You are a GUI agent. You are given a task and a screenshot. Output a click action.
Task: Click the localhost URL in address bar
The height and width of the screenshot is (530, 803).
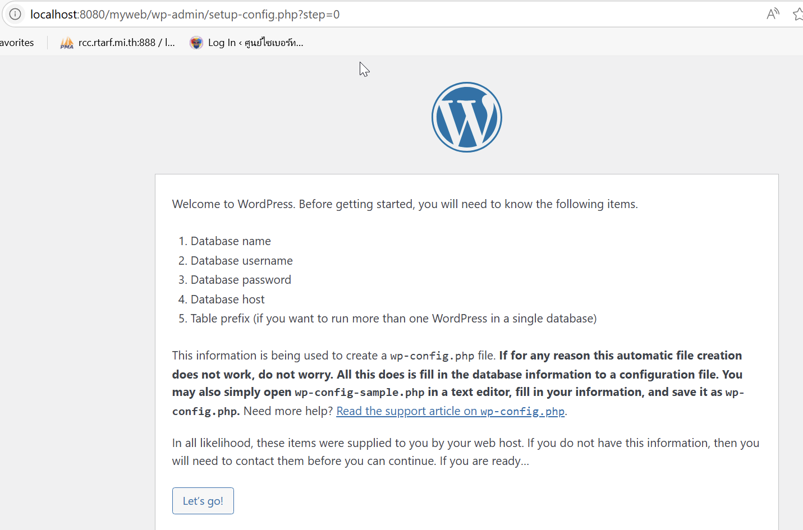[x=185, y=15]
